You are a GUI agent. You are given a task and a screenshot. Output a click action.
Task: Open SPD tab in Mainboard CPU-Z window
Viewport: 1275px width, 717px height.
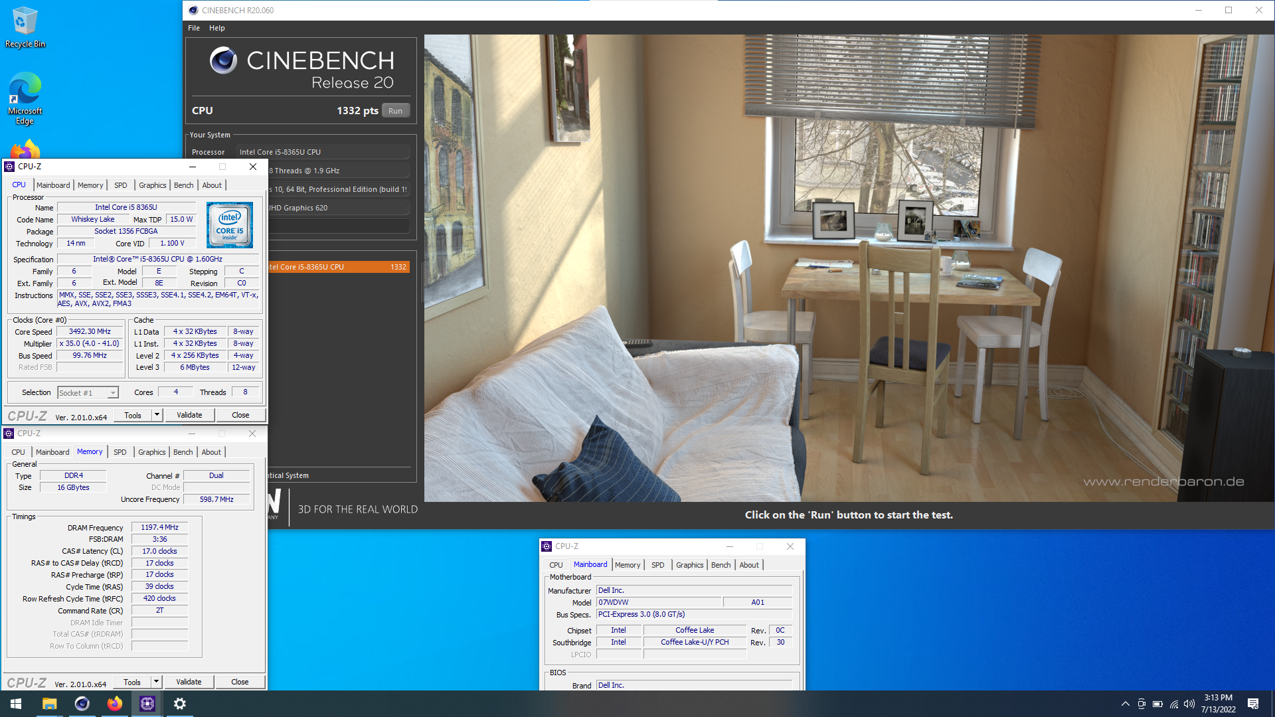coord(658,565)
